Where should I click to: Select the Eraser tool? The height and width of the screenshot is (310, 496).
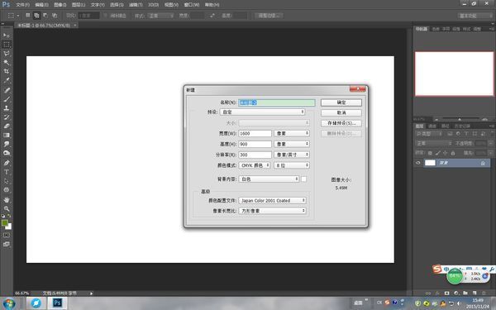point(7,126)
